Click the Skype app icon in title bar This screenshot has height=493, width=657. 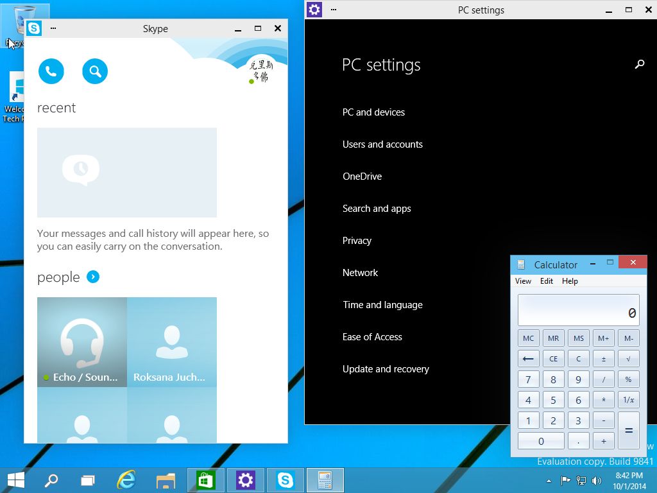pos(34,28)
